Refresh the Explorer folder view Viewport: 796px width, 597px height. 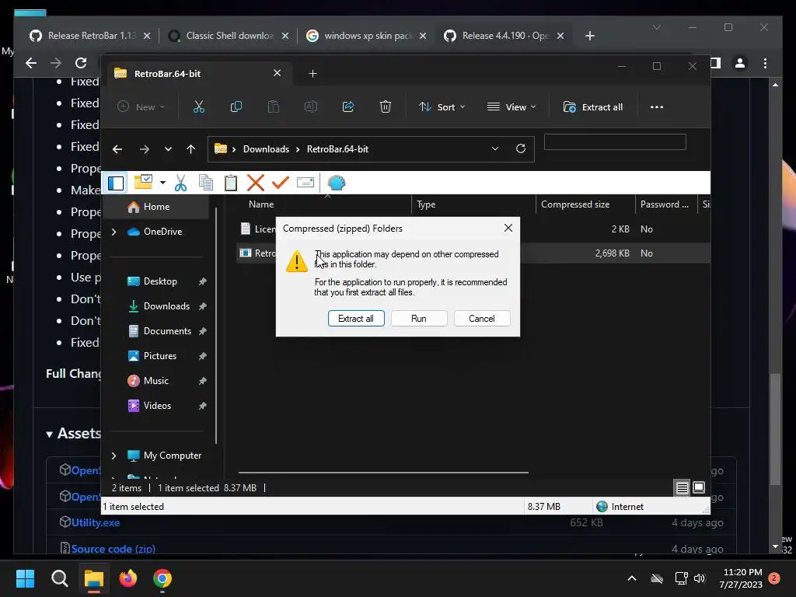click(520, 148)
